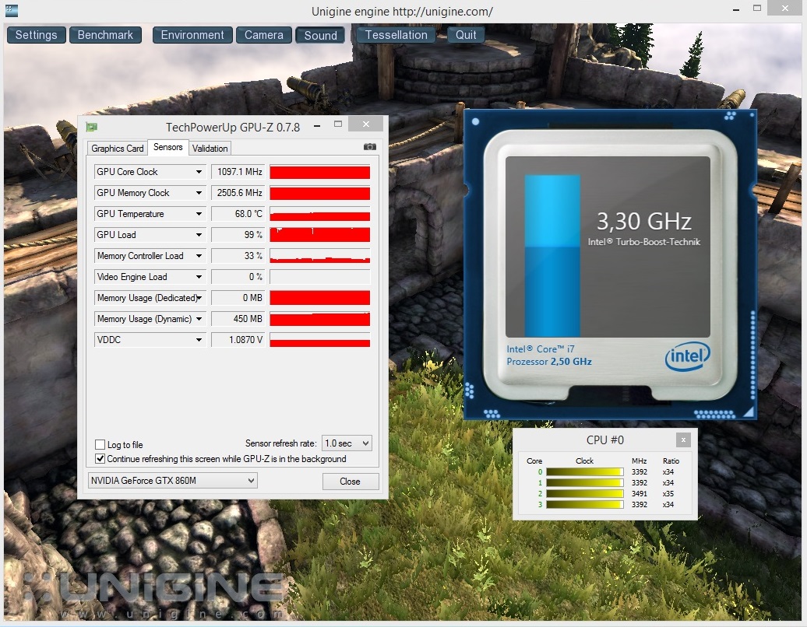This screenshot has width=807, height=627.
Task: Click the 1097.1 MHz core clock value
Action: 238,172
